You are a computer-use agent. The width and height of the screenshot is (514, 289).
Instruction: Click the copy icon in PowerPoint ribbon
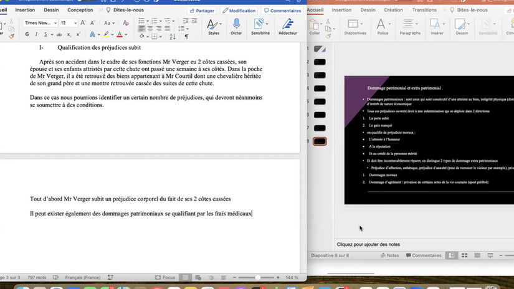328,29
